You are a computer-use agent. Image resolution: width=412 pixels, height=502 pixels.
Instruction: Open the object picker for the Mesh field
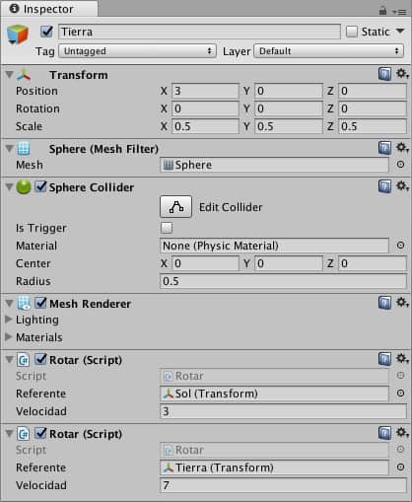pyautogui.click(x=400, y=164)
